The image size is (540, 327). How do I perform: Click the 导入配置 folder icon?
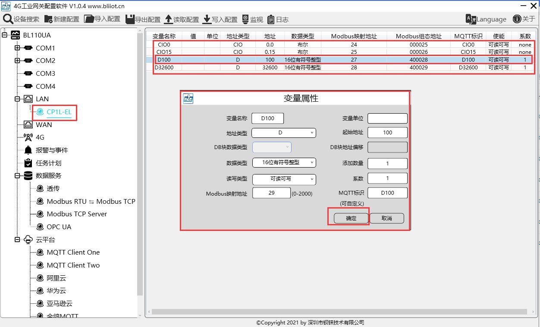[89, 19]
